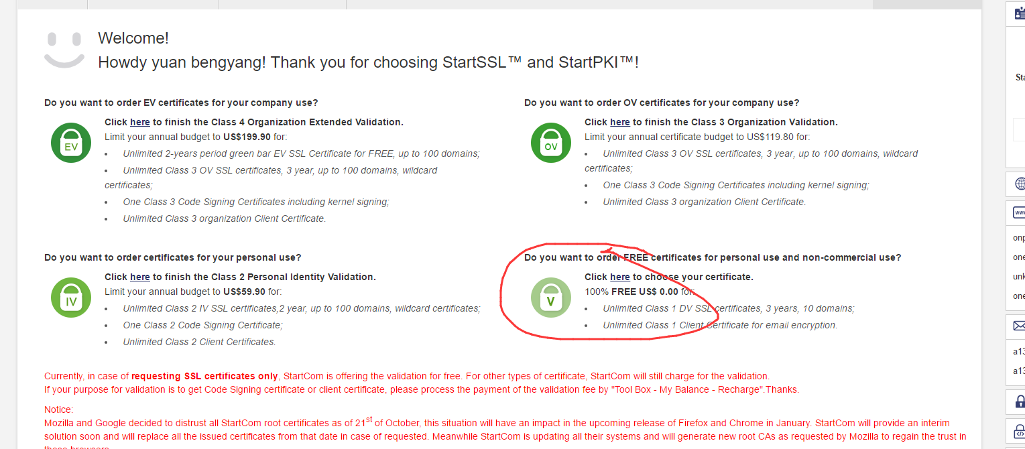
Task: Click the padlock icon in right sidebar
Action: coord(1020,402)
